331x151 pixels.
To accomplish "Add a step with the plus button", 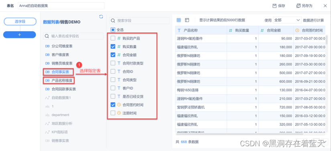I will coord(20,35).
